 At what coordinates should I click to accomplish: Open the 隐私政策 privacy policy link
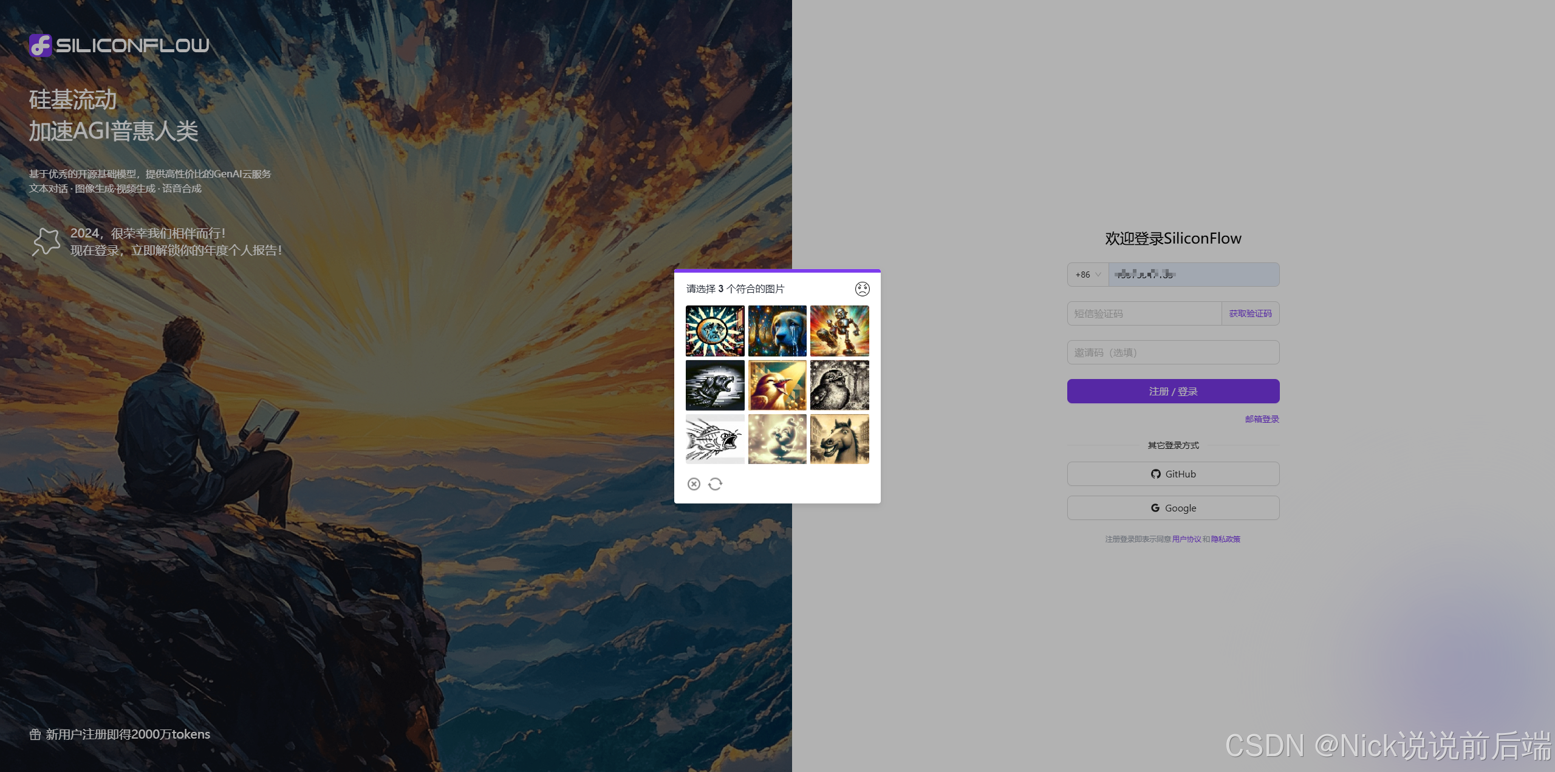(x=1225, y=539)
